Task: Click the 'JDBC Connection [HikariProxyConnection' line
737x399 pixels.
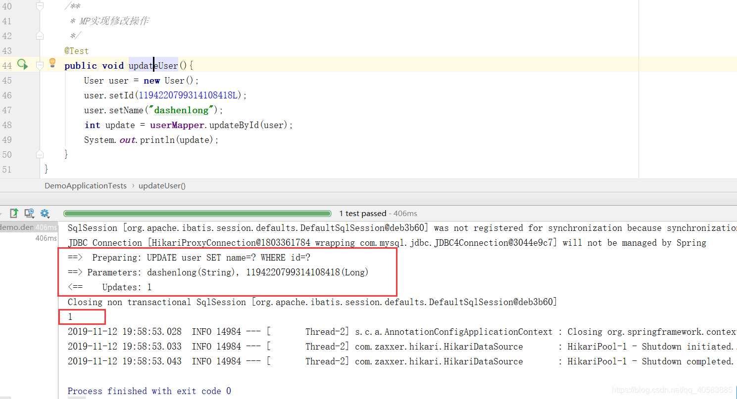Action: tap(387, 243)
